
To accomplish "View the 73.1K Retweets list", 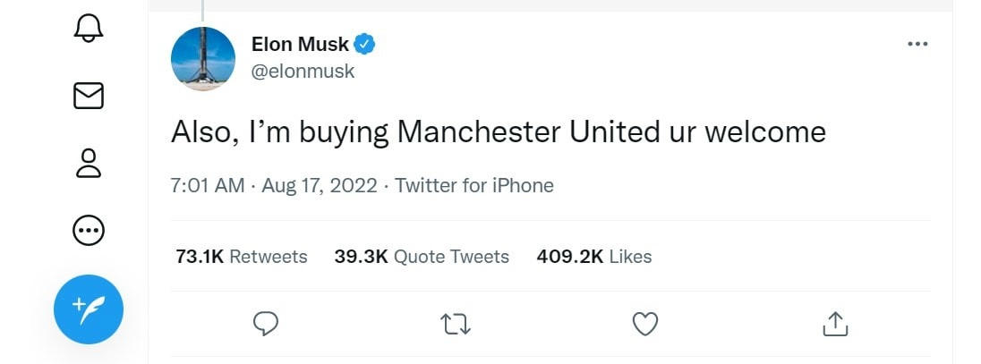I will tap(242, 257).
